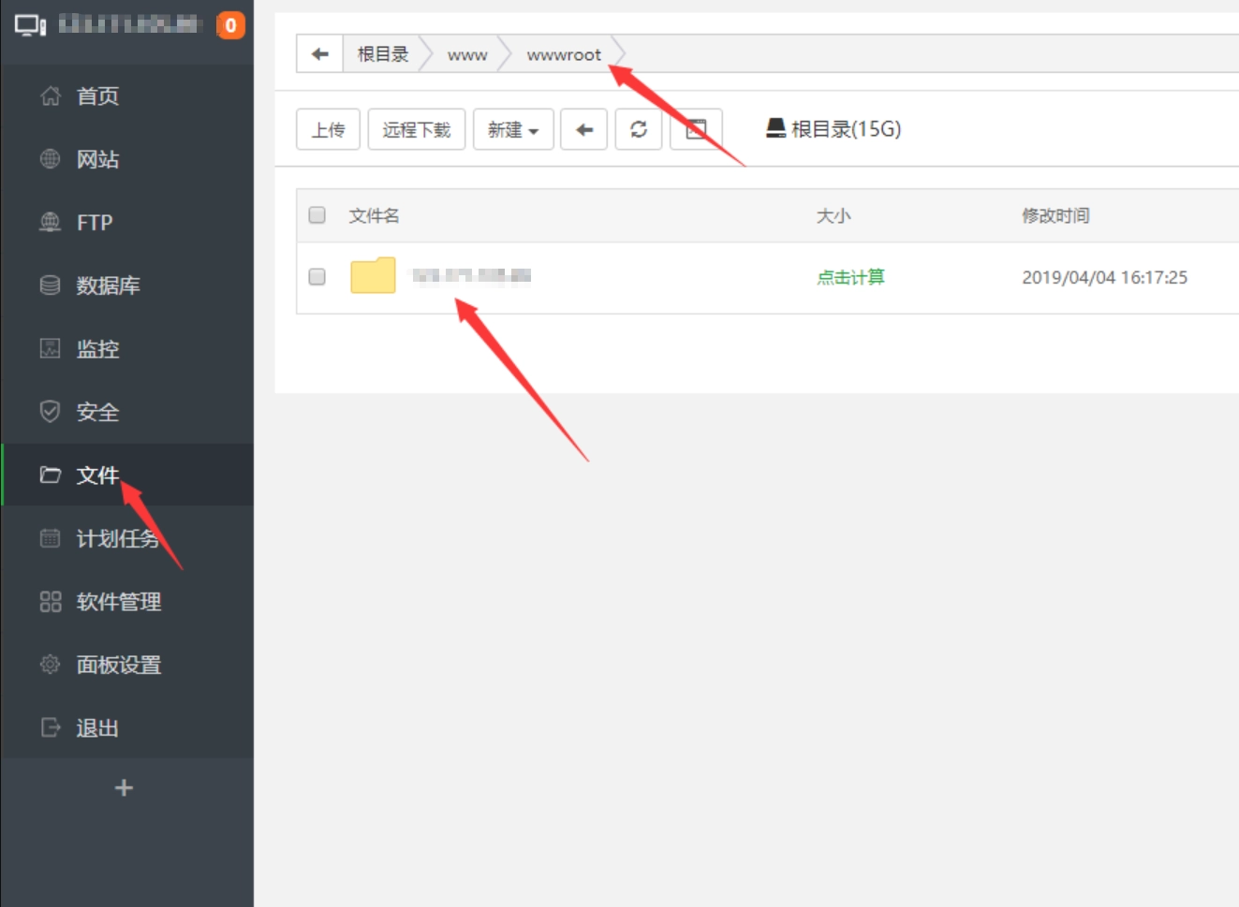
Task: Open the 安全 shield icon
Action: 51,412
